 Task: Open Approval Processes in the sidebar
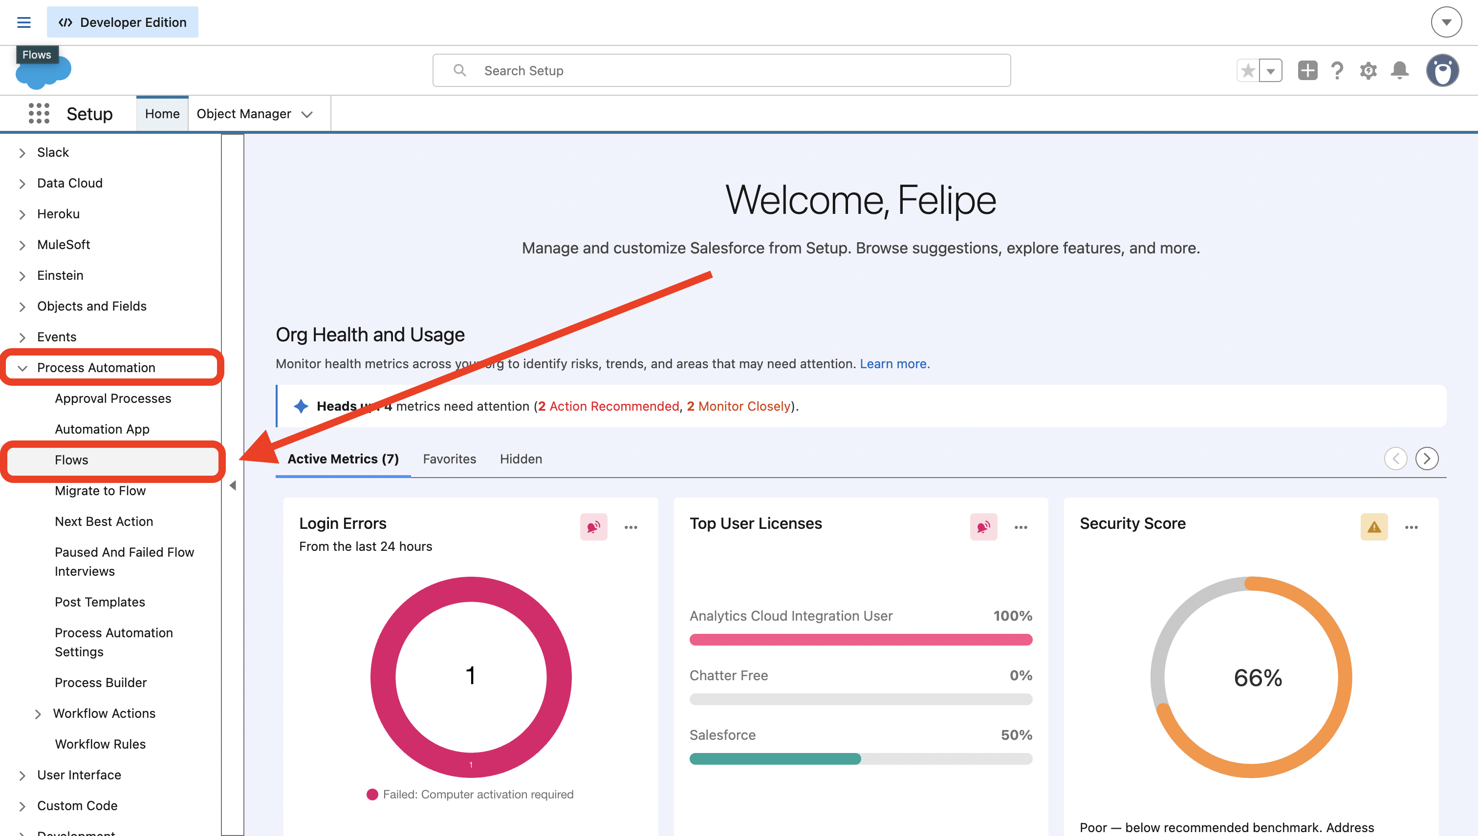(113, 398)
